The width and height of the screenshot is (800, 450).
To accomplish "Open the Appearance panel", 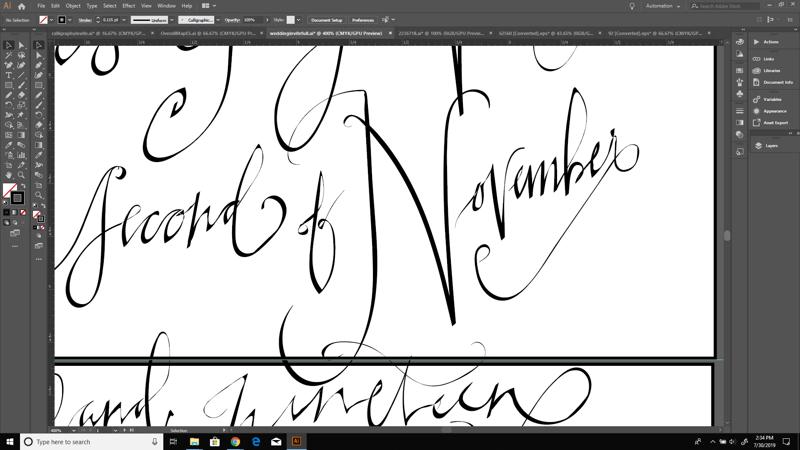I will pos(774,111).
